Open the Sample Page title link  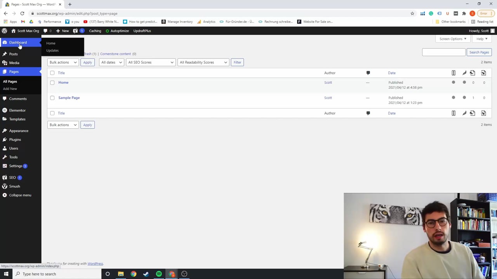point(69,98)
